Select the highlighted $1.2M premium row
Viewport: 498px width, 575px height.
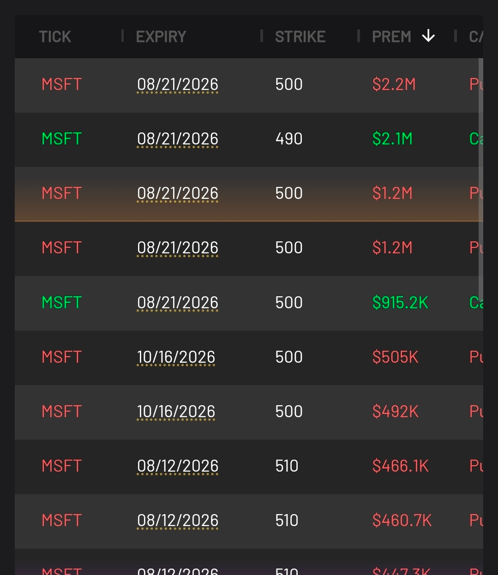[249, 194]
